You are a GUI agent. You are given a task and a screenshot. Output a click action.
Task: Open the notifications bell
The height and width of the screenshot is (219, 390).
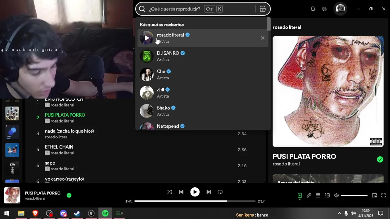313,9
